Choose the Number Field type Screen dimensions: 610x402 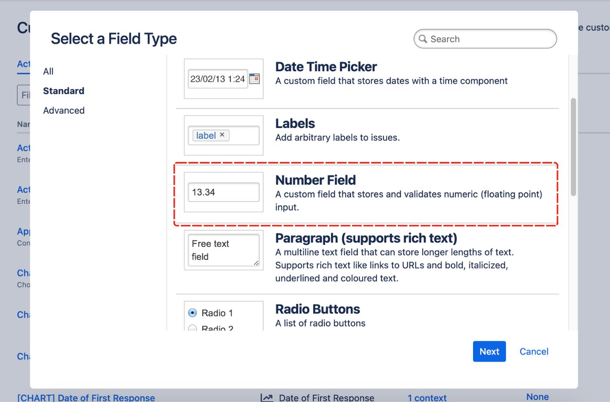tap(316, 180)
